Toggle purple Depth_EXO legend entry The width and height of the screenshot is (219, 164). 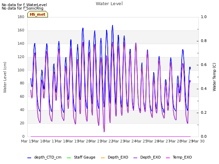click(x=147, y=157)
